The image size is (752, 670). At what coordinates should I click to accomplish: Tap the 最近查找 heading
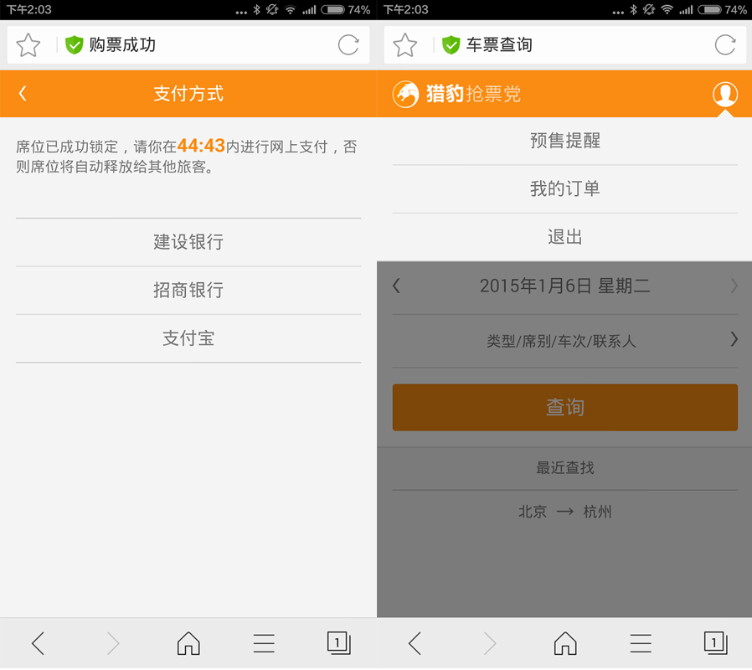[565, 467]
